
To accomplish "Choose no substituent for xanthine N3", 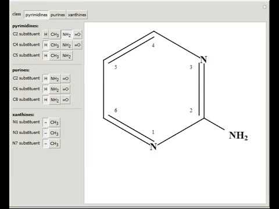I will point(45,133).
